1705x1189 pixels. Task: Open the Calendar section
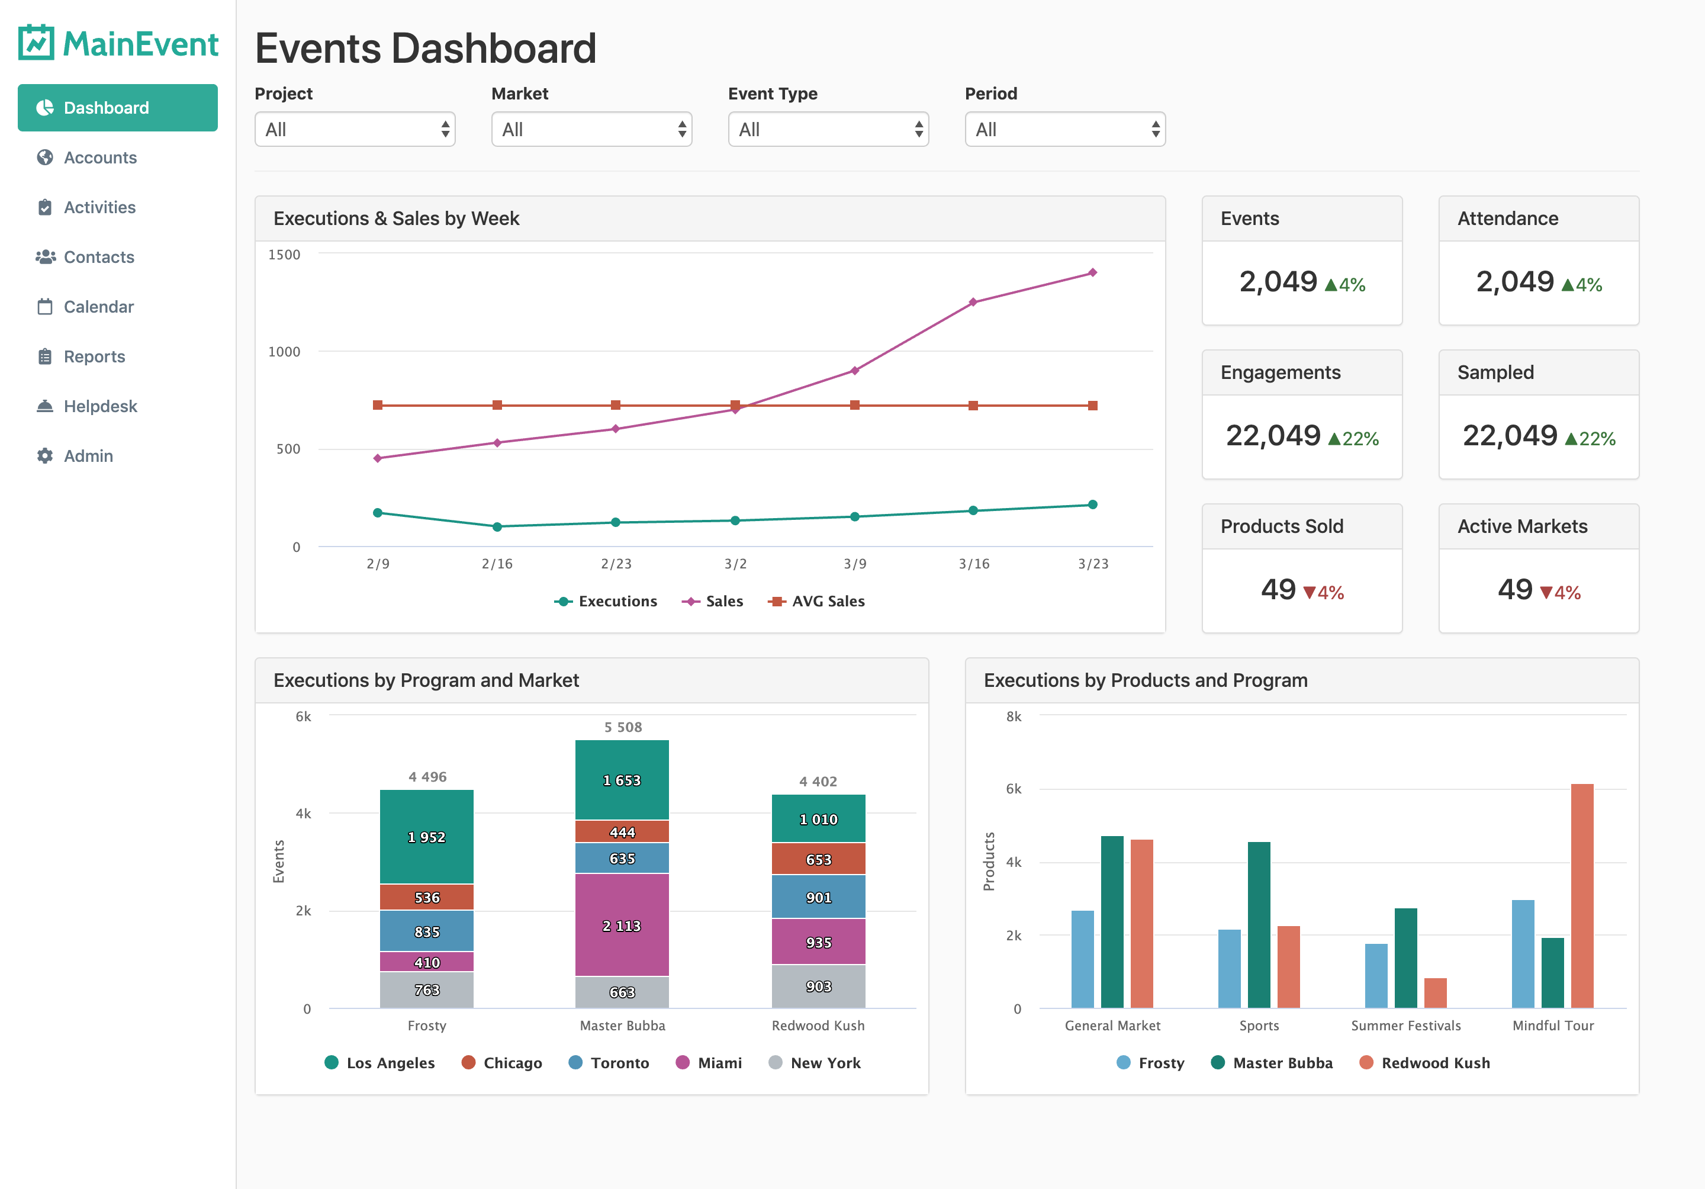pyautogui.click(x=97, y=307)
